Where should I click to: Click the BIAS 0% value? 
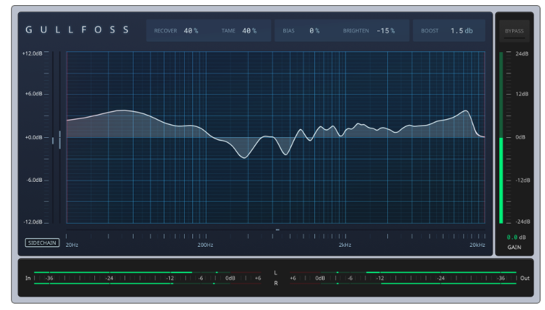[314, 31]
